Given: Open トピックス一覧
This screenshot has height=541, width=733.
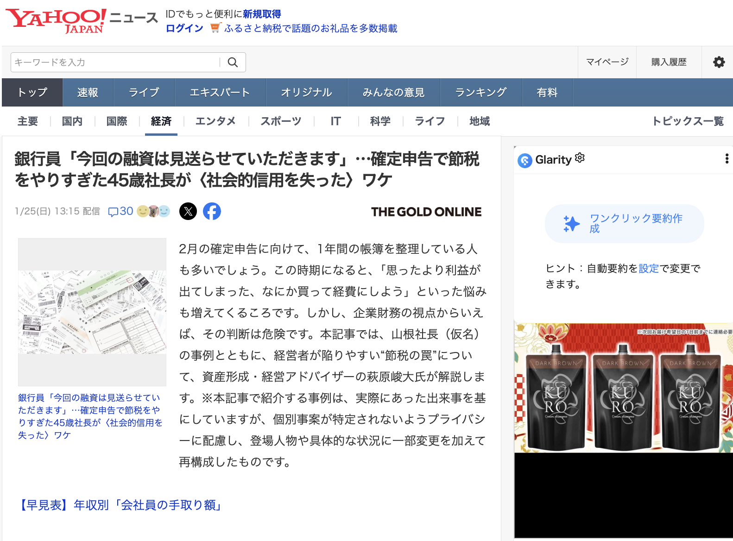Looking at the screenshot, I should [x=688, y=121].
